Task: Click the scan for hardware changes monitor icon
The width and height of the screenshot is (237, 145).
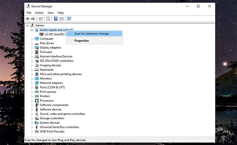Action: pos(69,19)
